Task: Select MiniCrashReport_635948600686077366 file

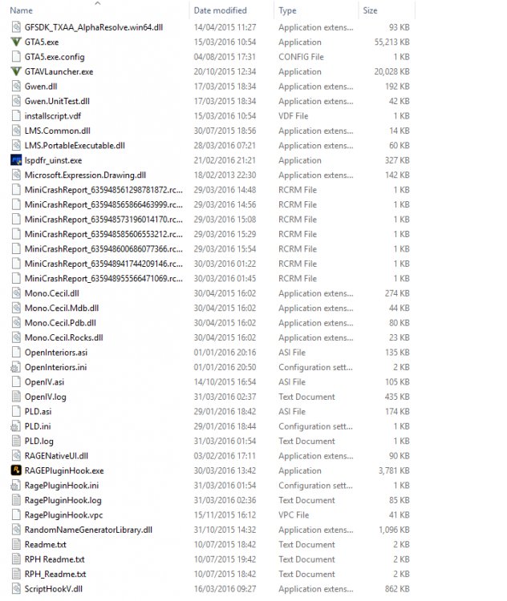Action: point(103,248)
